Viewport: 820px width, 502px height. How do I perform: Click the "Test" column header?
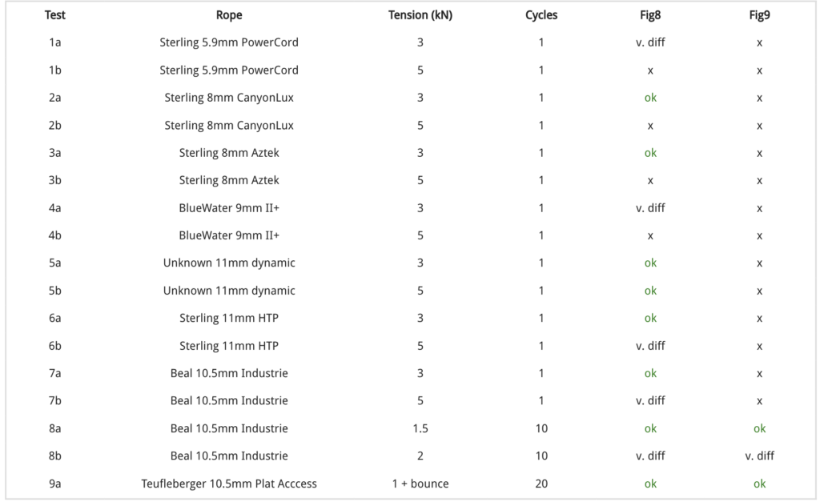55,15
